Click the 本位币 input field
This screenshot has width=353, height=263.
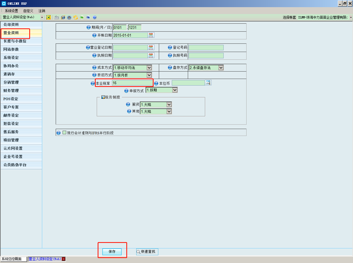188,83
